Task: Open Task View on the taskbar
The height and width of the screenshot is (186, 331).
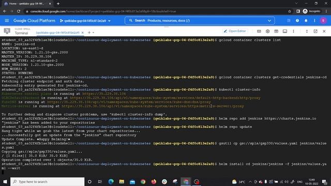Action: [x=100, y=181]
